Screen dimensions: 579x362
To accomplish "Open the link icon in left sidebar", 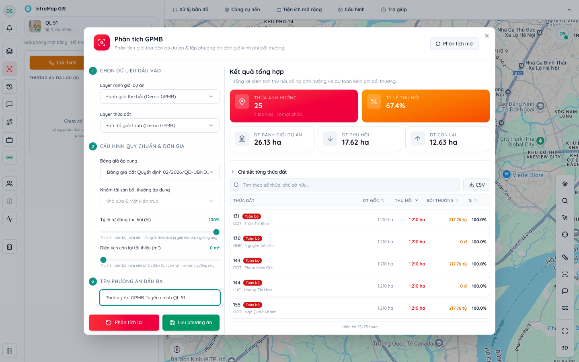I will (x=10, y=157).
